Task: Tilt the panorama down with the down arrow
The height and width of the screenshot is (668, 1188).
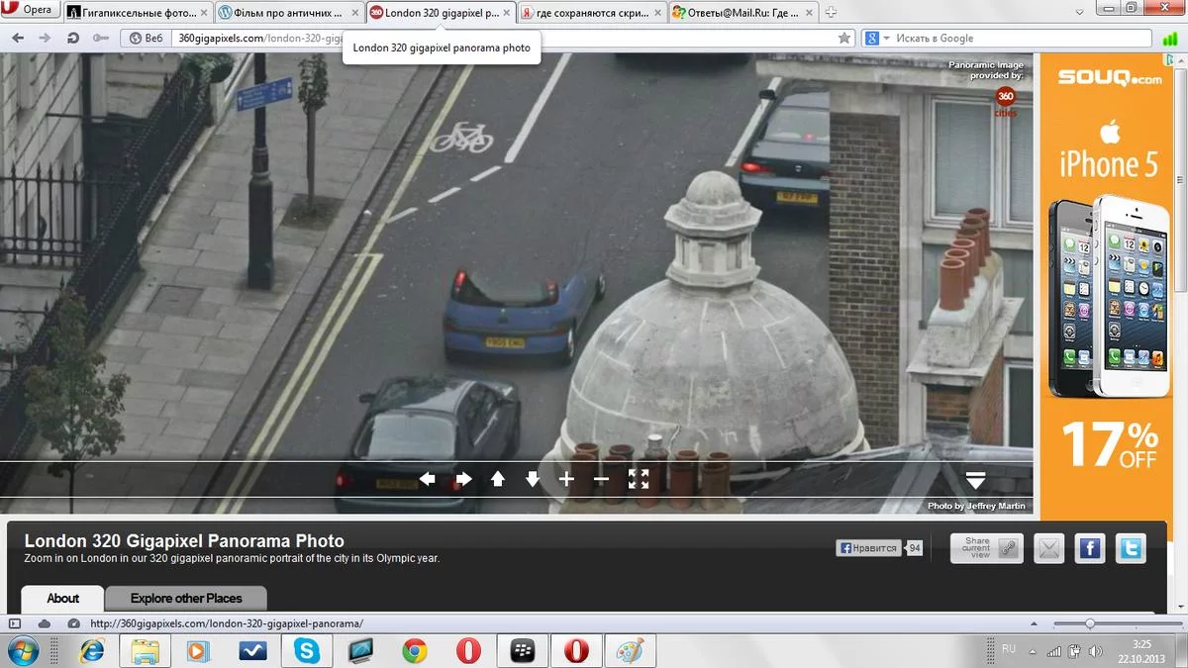Action: (533, 479)
